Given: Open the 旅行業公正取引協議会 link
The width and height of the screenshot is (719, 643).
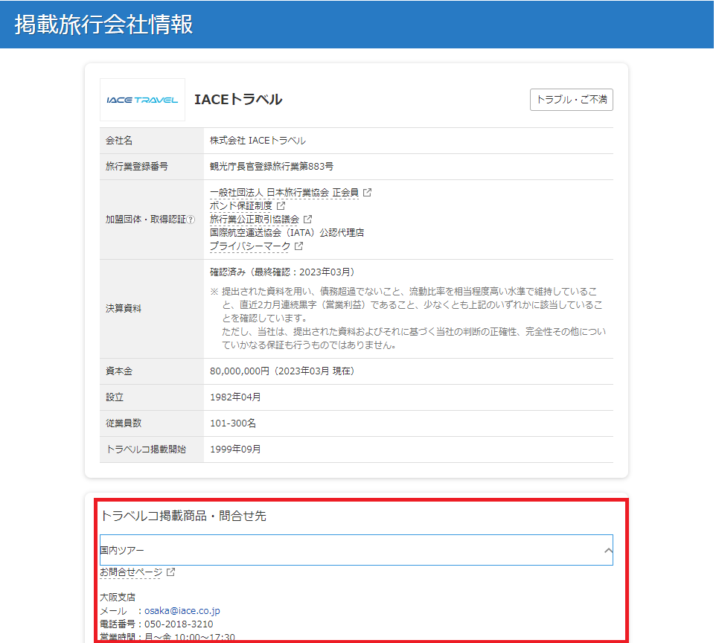Looking at the screenshot, I should click(x=254, y=220).
